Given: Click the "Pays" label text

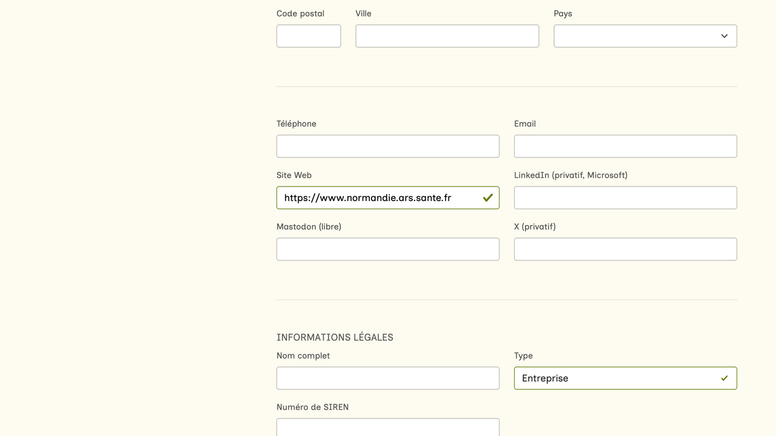Looking at the screenshot, I should pyautogui.click(x=563, y=13).
